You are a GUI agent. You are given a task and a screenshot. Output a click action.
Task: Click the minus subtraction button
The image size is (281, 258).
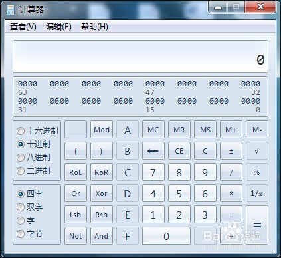click(x=231, y=215)
